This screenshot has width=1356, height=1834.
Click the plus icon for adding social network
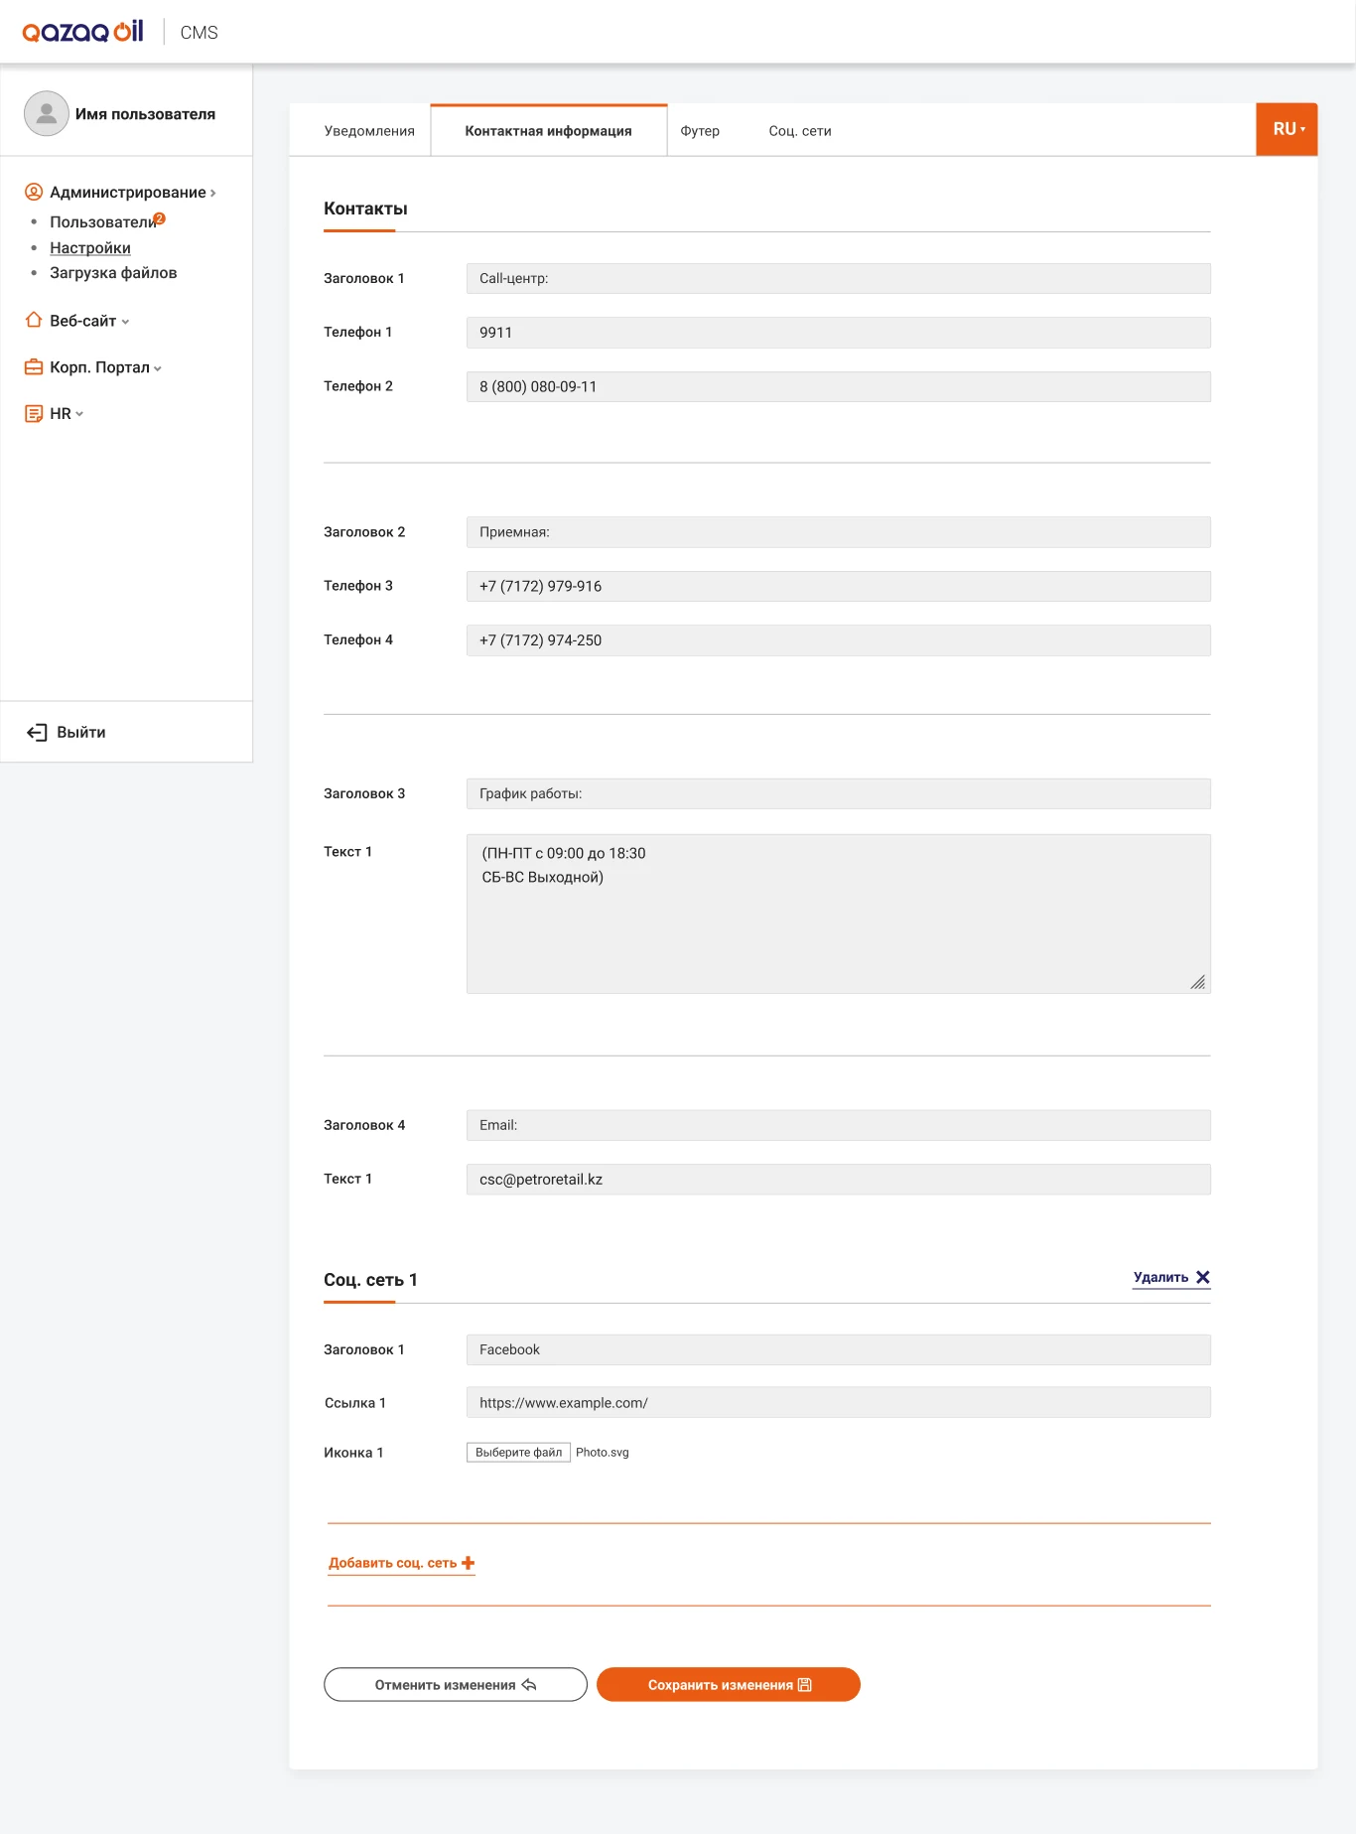point(469,1563)
